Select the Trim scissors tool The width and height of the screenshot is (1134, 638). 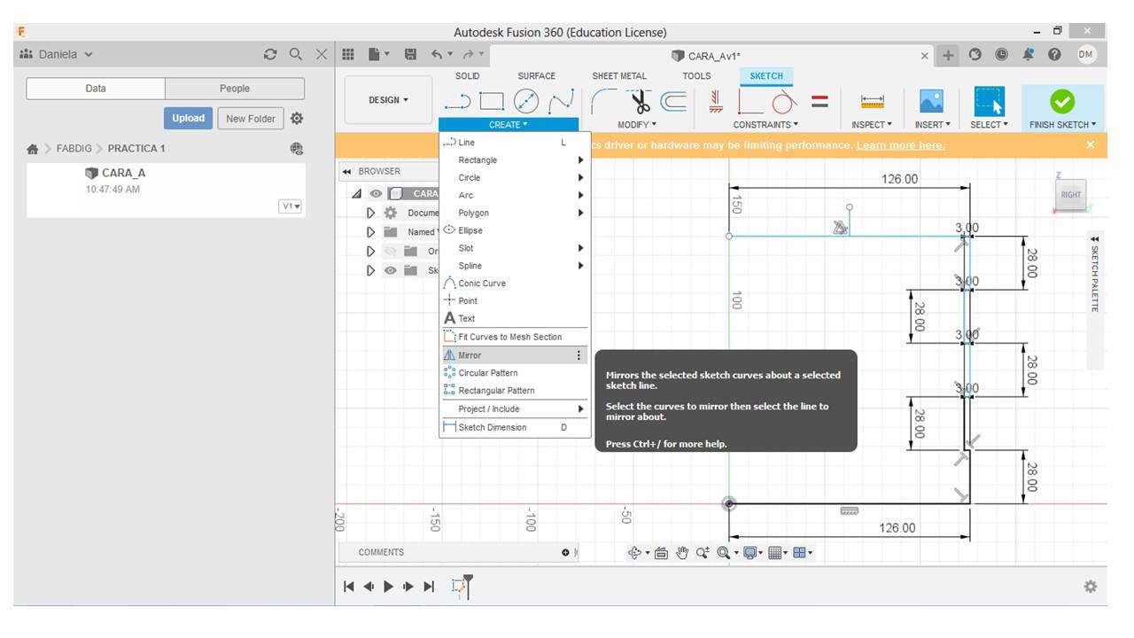point(638,101)
